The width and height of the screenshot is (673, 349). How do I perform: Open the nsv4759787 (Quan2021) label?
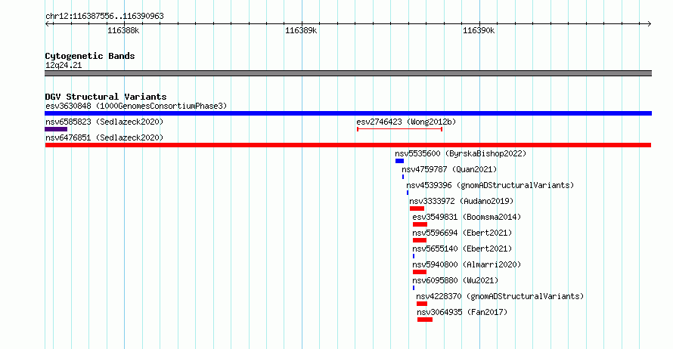coord(449,169)
